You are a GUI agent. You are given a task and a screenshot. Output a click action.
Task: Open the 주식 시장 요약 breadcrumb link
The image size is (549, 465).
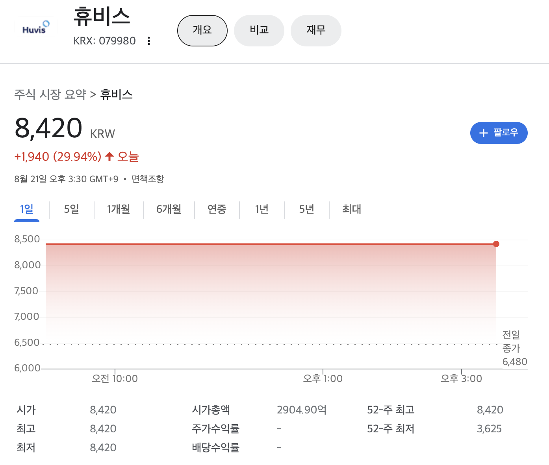point(50,94)
